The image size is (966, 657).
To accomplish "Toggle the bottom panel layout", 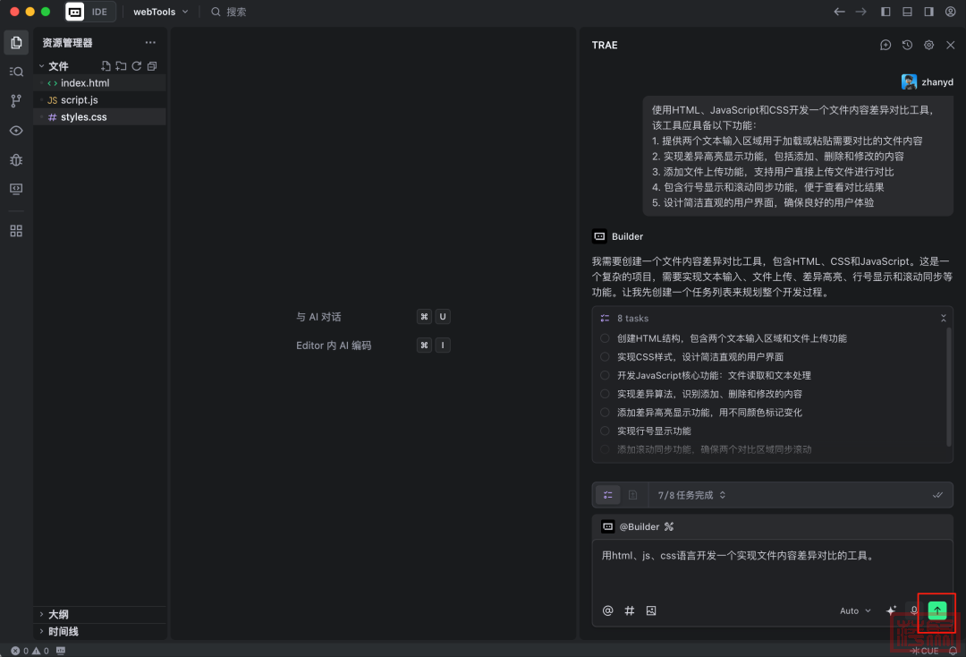I will coord(907,12).
